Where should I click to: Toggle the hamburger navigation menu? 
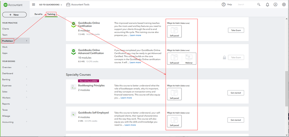pos(34,5)
